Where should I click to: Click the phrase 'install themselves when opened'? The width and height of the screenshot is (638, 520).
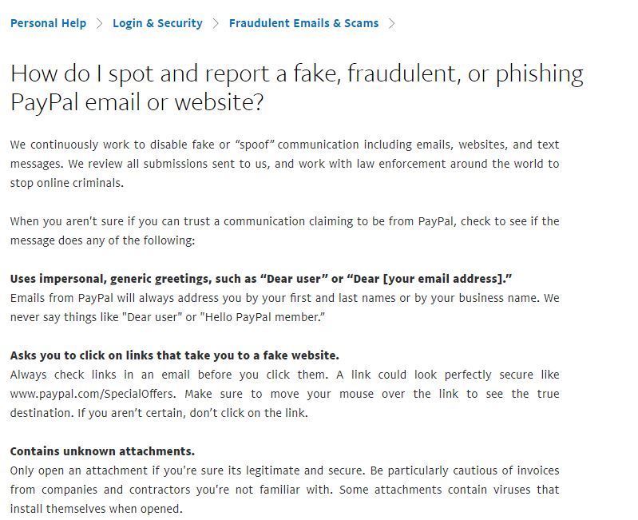(95, 509)
